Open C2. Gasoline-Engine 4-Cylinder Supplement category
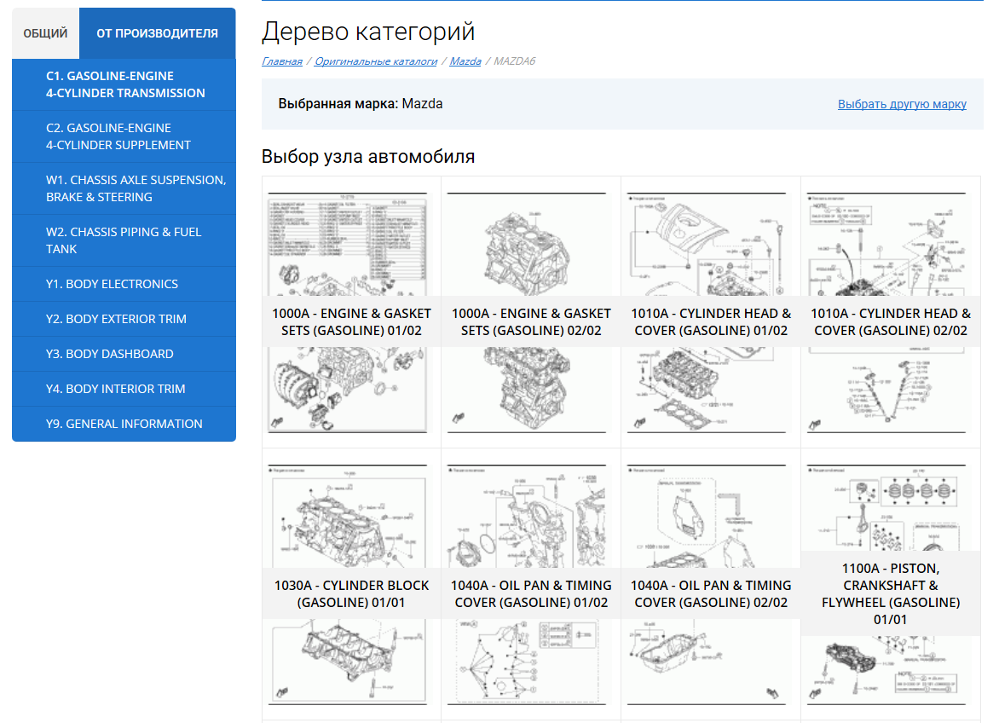The height and width of the screenshot is (723, 999). click(124, 136)
